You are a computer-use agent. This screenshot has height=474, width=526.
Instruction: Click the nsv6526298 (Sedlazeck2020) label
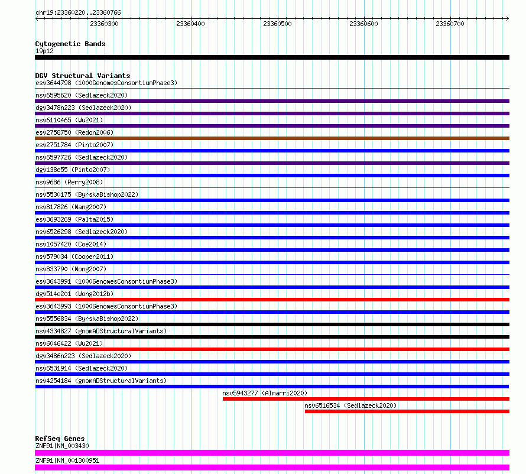pyautogui.click(x=82, y=232)
